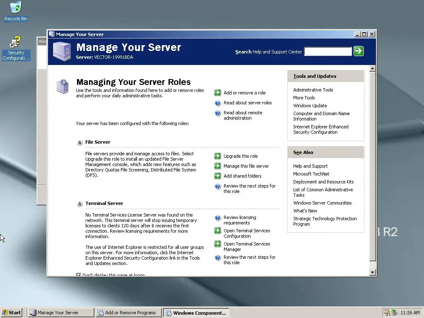Screen dimensions: 424x318
Task: Open Internet Explorer Enhanced Security Configuration link
Action: click(321, 129)
